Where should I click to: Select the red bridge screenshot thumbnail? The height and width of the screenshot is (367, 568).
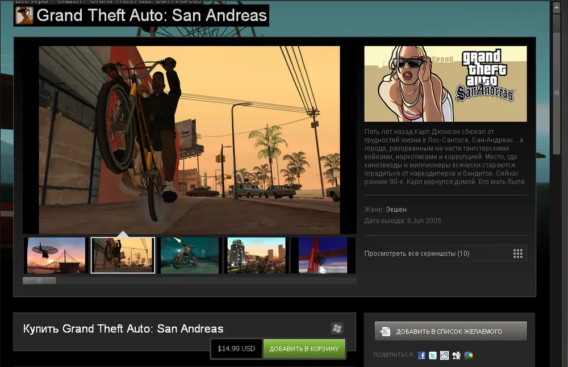click(x=323, y=256)
